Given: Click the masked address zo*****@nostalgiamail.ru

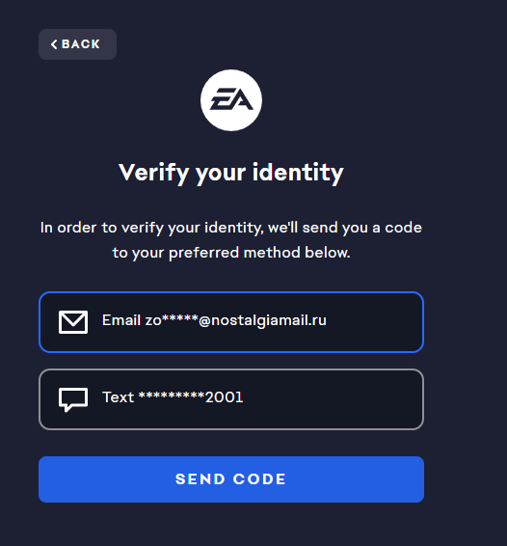Looking at the screenshot, I should click(235, 320).
